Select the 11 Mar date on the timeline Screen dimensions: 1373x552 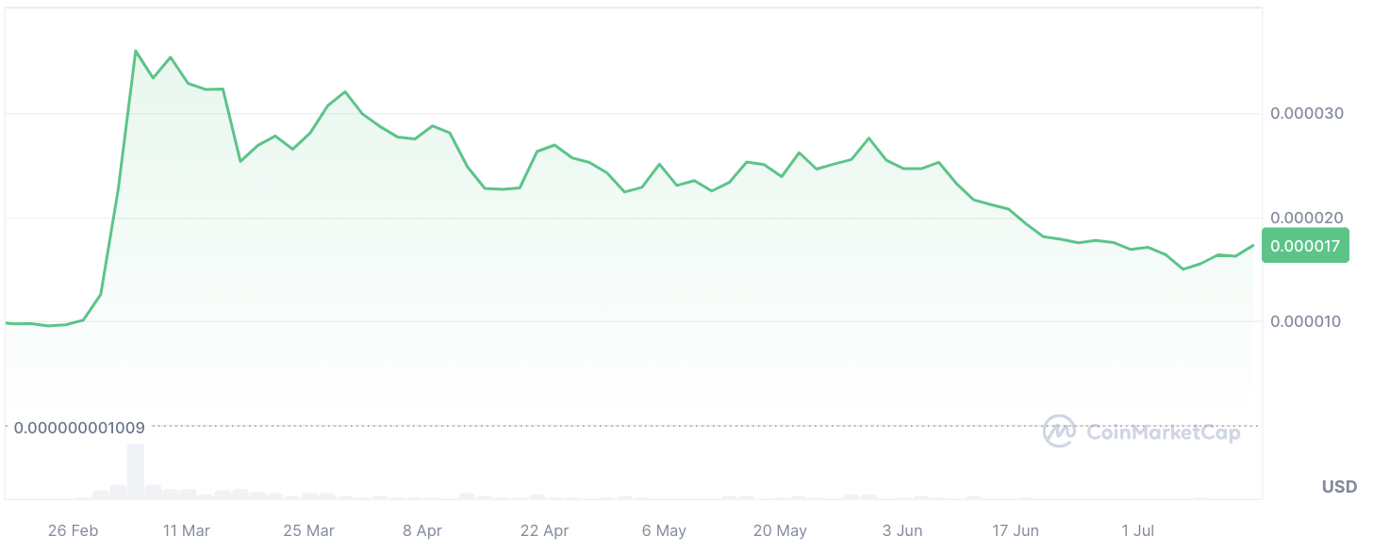click(186, 531)
